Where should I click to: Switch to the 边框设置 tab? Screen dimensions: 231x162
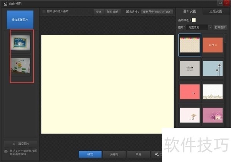[216, 11]
